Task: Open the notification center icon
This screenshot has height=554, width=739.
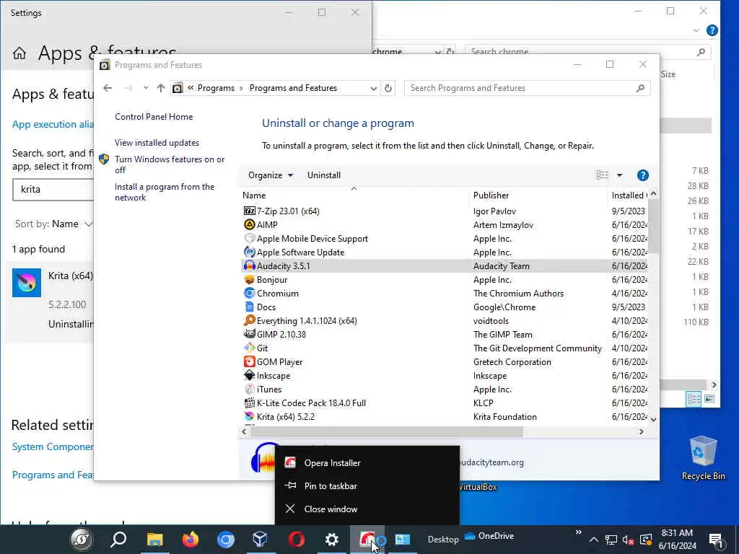Action: tap(716, 540)
